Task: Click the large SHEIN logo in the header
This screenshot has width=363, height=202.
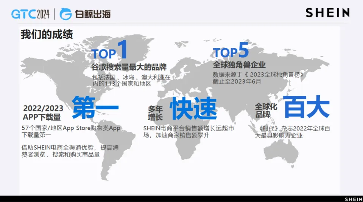Action: (327, 13)
